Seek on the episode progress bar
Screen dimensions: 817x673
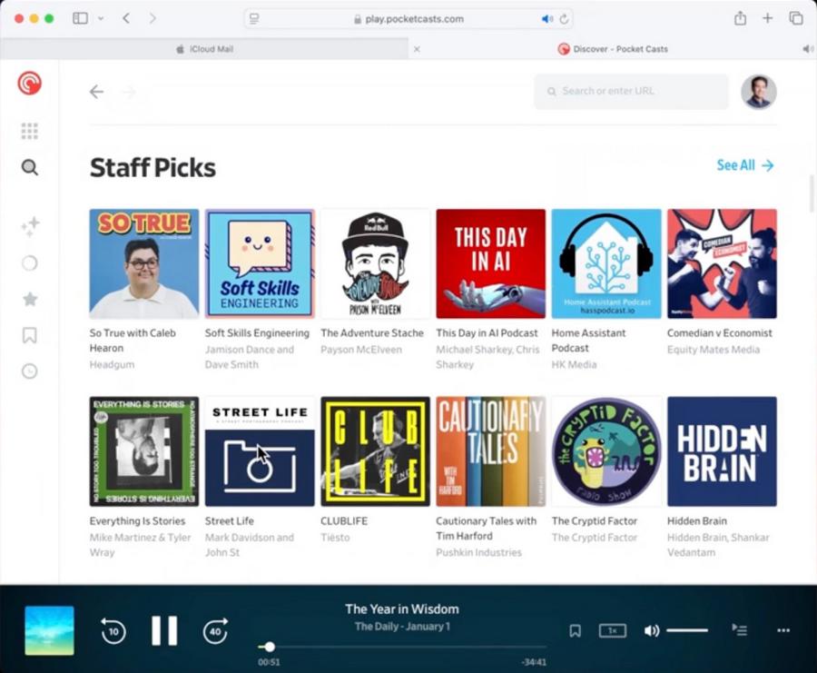coord(402,647)
